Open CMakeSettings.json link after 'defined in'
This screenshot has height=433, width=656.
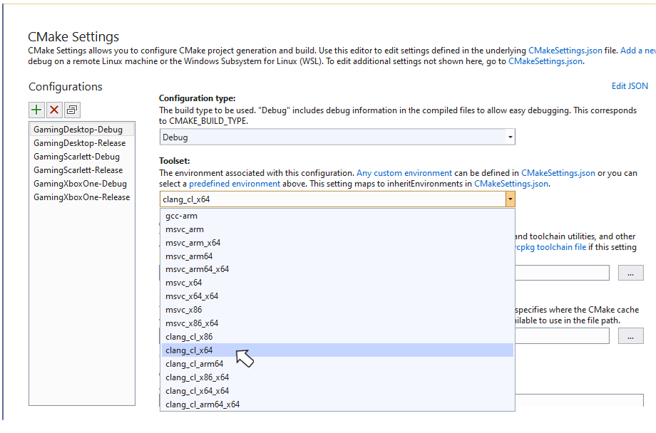point(558,173)
